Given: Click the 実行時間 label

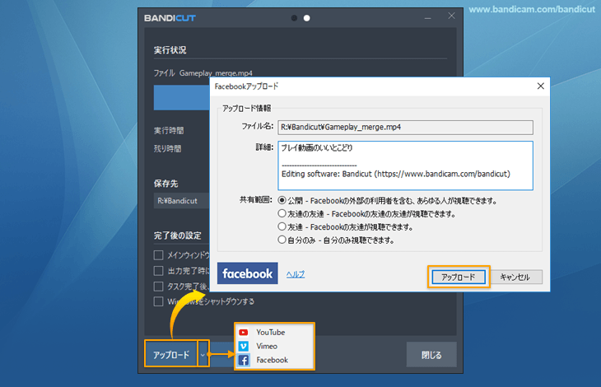Looking at the screenshot, I should click(169, 131).
